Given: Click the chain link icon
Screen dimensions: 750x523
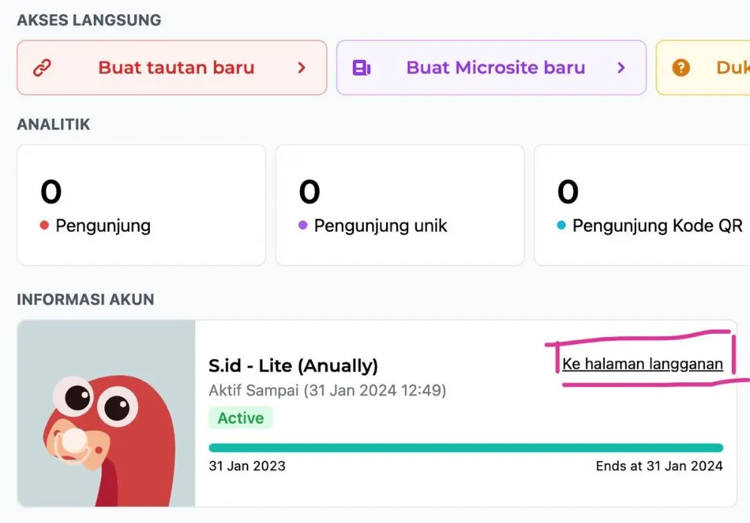Looking at the screenshot, I should coord(42,68).
